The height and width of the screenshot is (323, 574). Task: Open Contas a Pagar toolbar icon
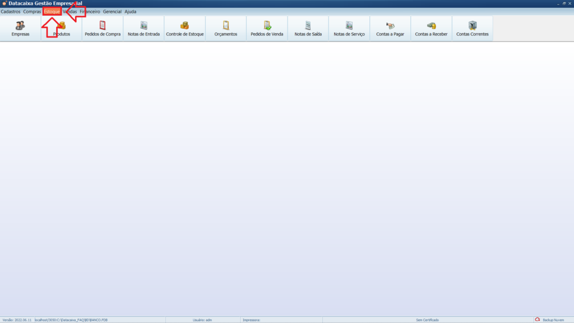pyautogui.click(x=390, y=28)
